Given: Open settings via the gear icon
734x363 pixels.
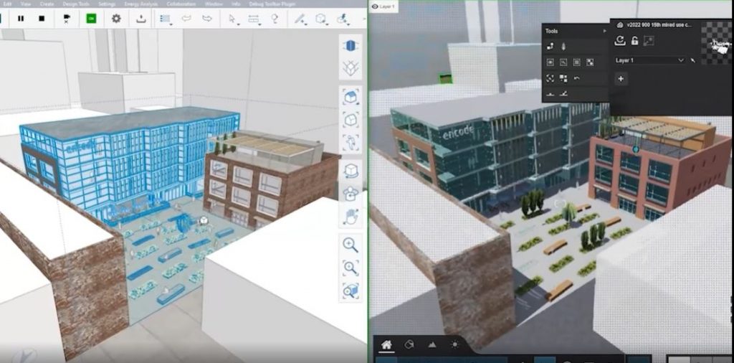Looking at the screenshot, I should [116, 19].
